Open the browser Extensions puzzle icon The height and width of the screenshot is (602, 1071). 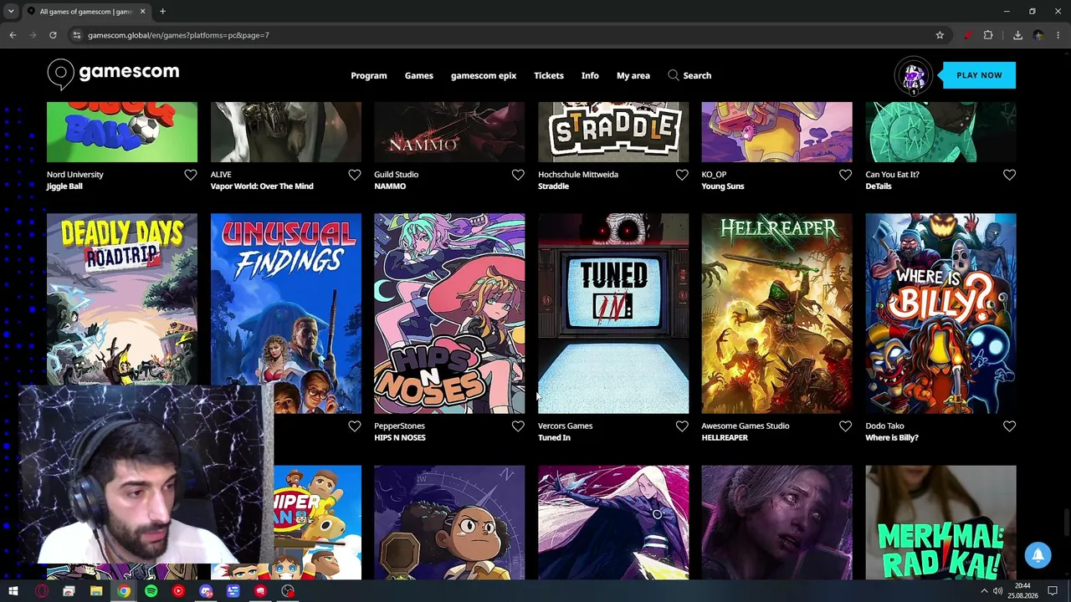point(988,35)
